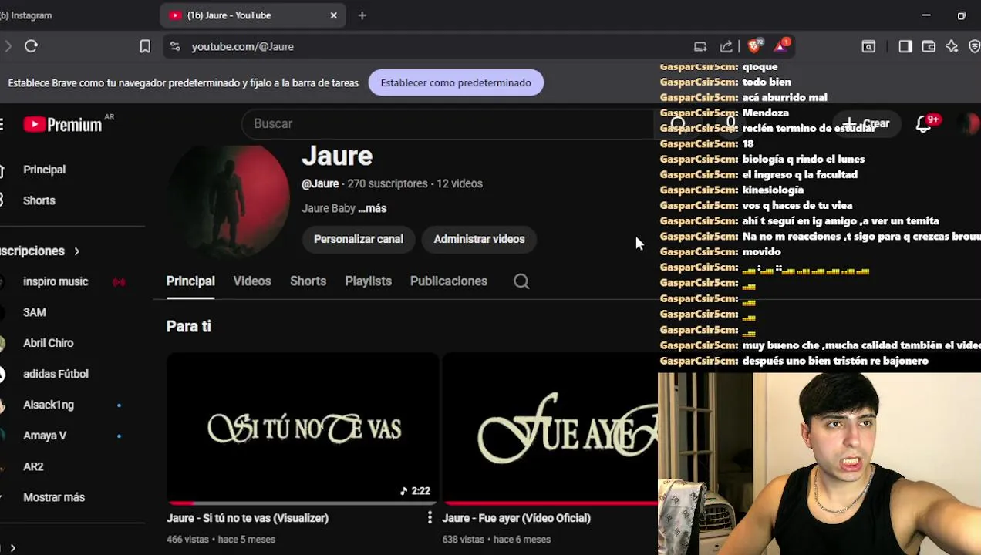Click the bookmark icon beside the address bar
The width and height of the screenshot is (981, 555).
point(145,46)
